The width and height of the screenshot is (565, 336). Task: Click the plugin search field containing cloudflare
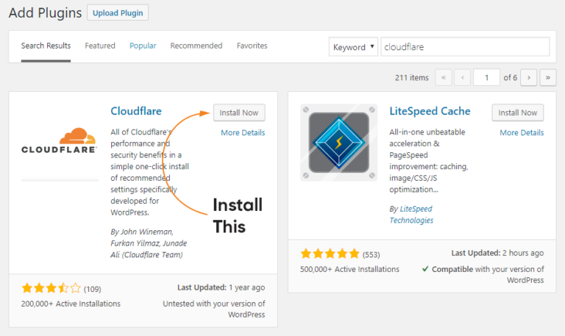[x=465, y=47]
